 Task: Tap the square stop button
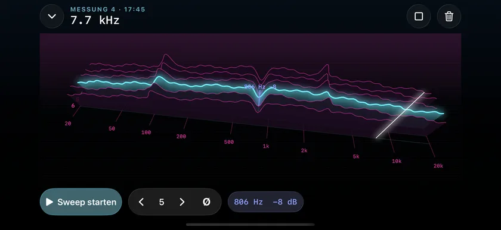(x=419, y=16)
